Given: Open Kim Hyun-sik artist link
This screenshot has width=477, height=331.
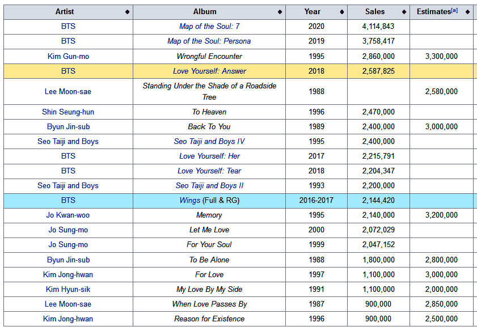Looking at the screenshot, I should point(68,289).
